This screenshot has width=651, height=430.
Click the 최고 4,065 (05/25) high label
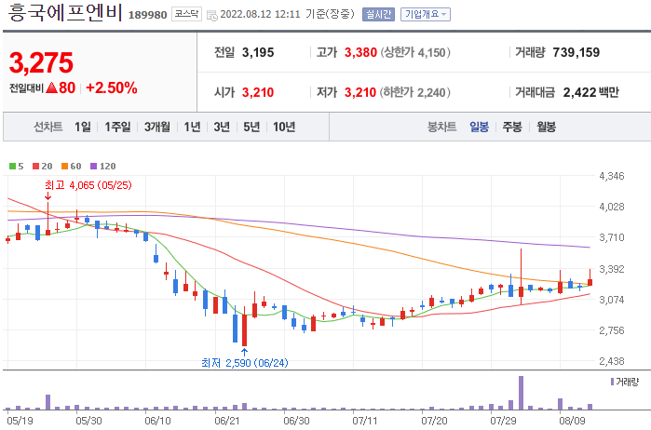click(88, 185)
